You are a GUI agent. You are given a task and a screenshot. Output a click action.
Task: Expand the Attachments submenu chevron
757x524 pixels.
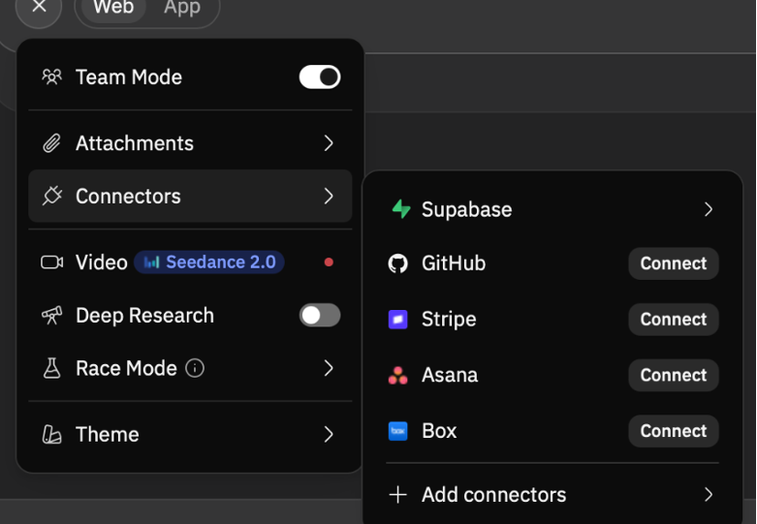click(x=329, y=143)
